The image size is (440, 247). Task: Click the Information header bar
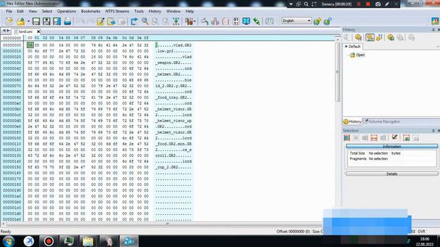392,146
